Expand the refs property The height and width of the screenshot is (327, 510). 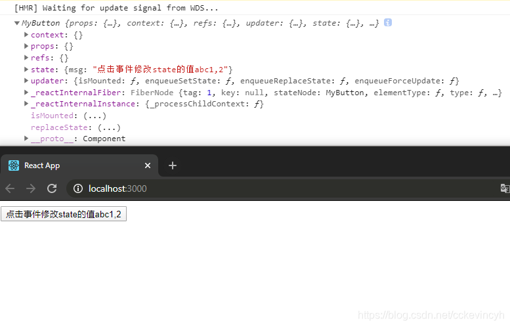click(26, 58)
